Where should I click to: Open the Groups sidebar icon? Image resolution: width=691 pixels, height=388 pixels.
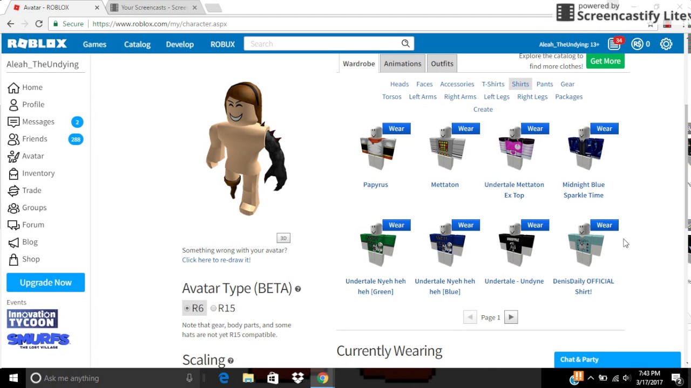point(13,207)
